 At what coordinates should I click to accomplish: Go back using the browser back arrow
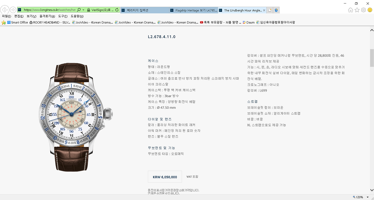click(5, 10)
